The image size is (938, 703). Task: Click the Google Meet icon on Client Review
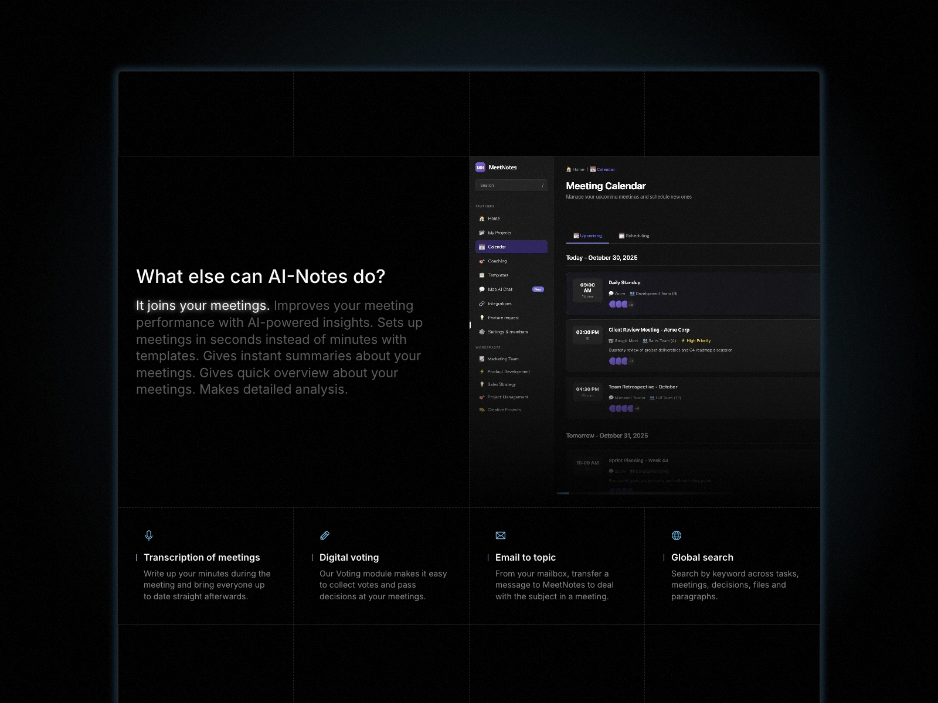coord(611,340)
